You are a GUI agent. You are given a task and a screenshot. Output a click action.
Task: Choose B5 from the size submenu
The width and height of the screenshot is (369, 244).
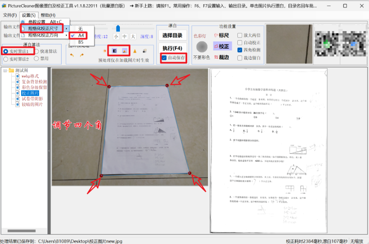click(81, 42)
